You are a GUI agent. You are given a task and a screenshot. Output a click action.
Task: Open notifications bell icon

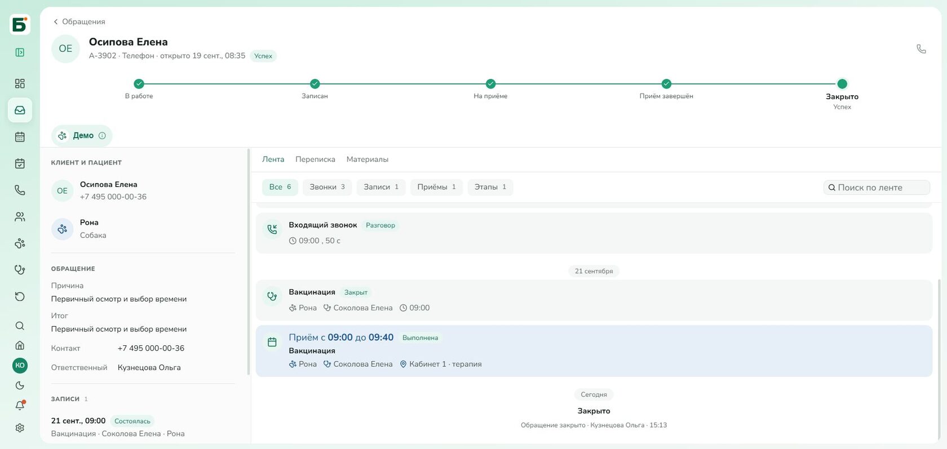click(20, 405)
